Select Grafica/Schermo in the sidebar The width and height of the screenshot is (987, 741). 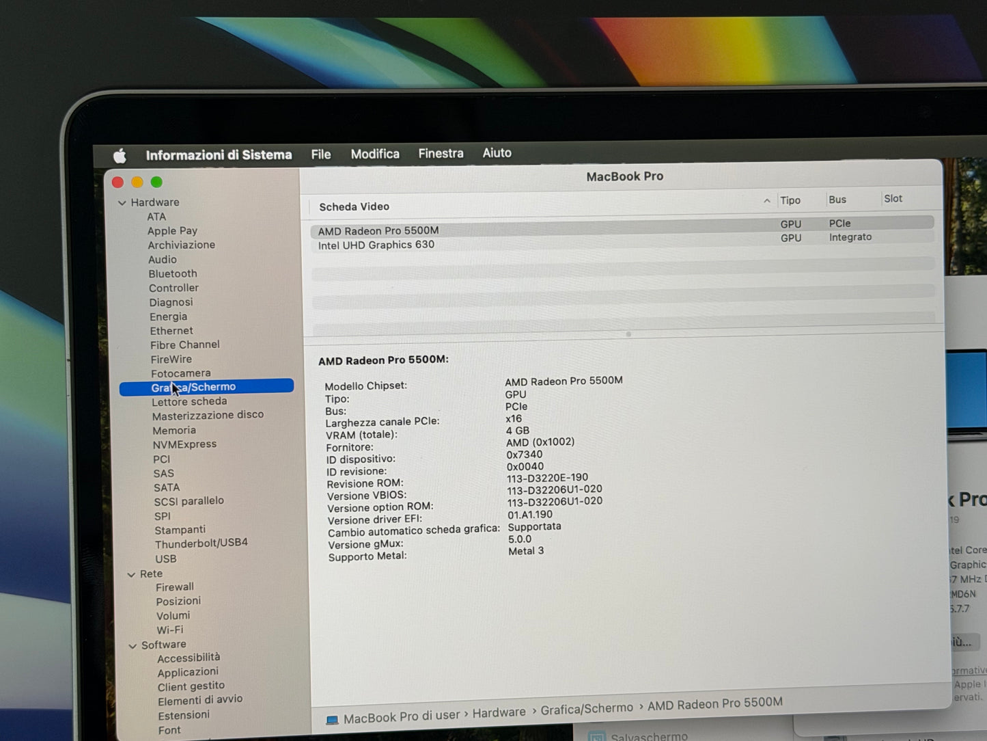(206, 387)
